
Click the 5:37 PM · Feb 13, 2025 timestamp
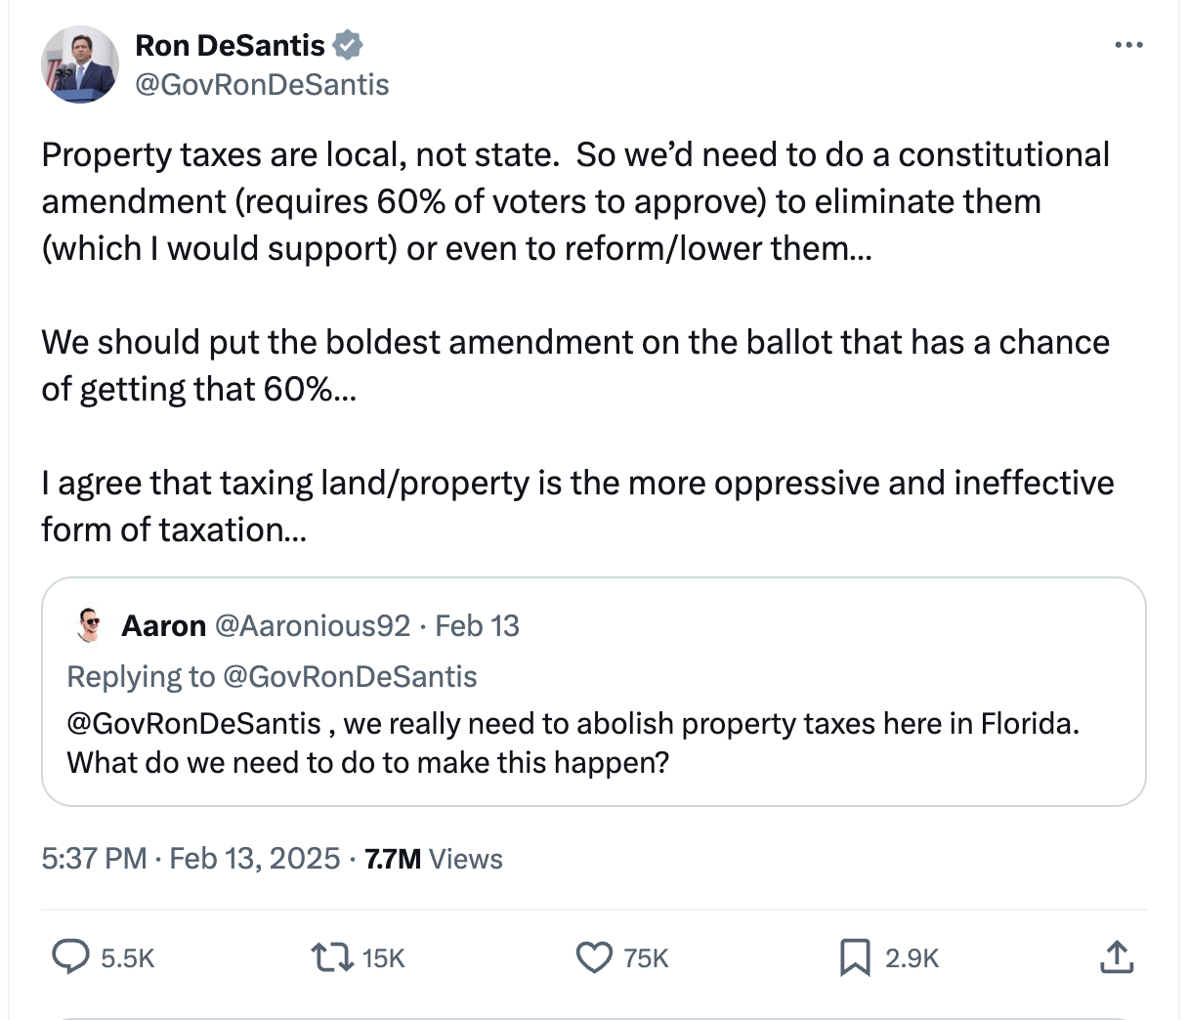(x=191, y=859)
